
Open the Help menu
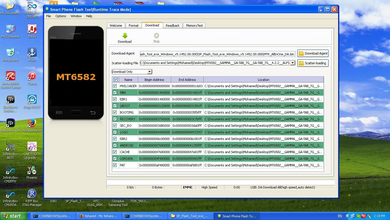(x=89, y=16)
